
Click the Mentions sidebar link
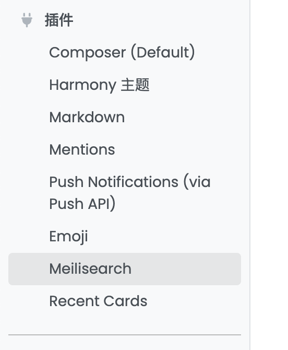[82, 149]
